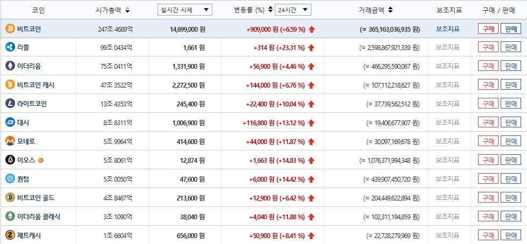Click 판매 button for 리플
This screenshot has height=244, width=527.
[510, 48]
